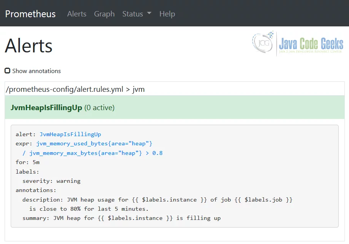Open the jvm_memory_used_bytes expression link
This screenshot has height=244, width=349.
(94, 144)
